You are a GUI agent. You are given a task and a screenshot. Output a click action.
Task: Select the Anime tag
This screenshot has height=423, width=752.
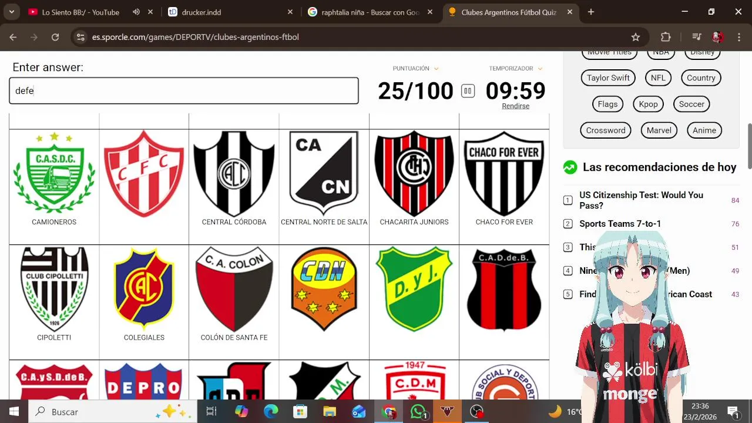pyautogui.click(x=704, y=130)
